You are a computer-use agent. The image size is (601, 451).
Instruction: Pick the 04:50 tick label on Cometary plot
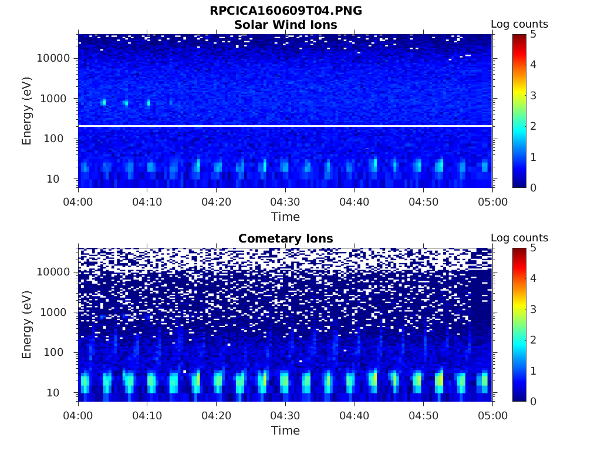[423, 416]
